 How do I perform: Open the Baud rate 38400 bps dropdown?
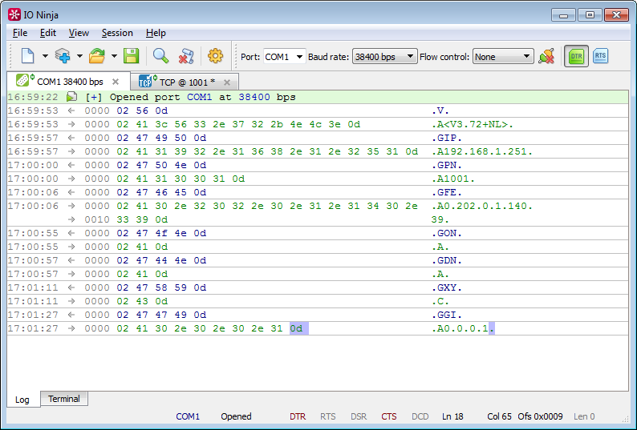tap(384, 57)
